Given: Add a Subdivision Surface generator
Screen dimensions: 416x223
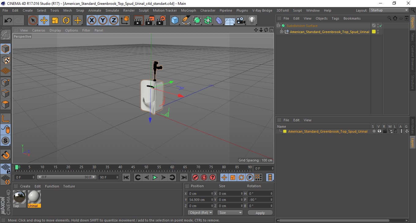Looking at the screenshot, I should tap(197, 21).
